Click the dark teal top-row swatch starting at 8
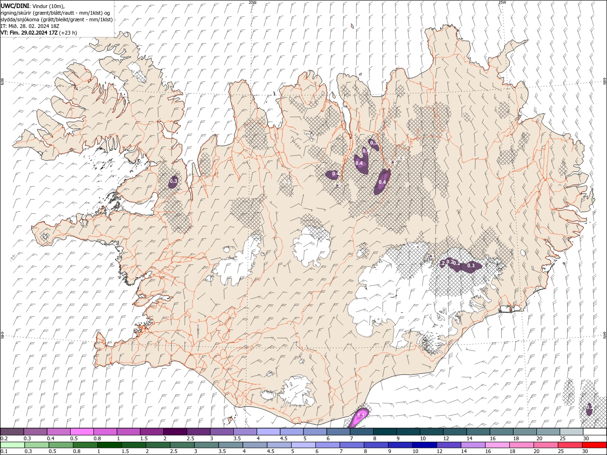Screen dimensions: 607x455 [385, 432]
